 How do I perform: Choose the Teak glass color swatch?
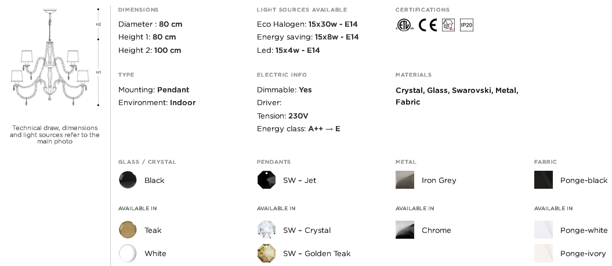(x=128, y=230)
